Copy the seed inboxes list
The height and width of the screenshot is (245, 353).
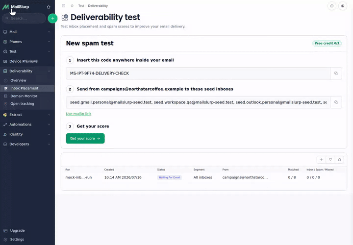click(336, 102)
